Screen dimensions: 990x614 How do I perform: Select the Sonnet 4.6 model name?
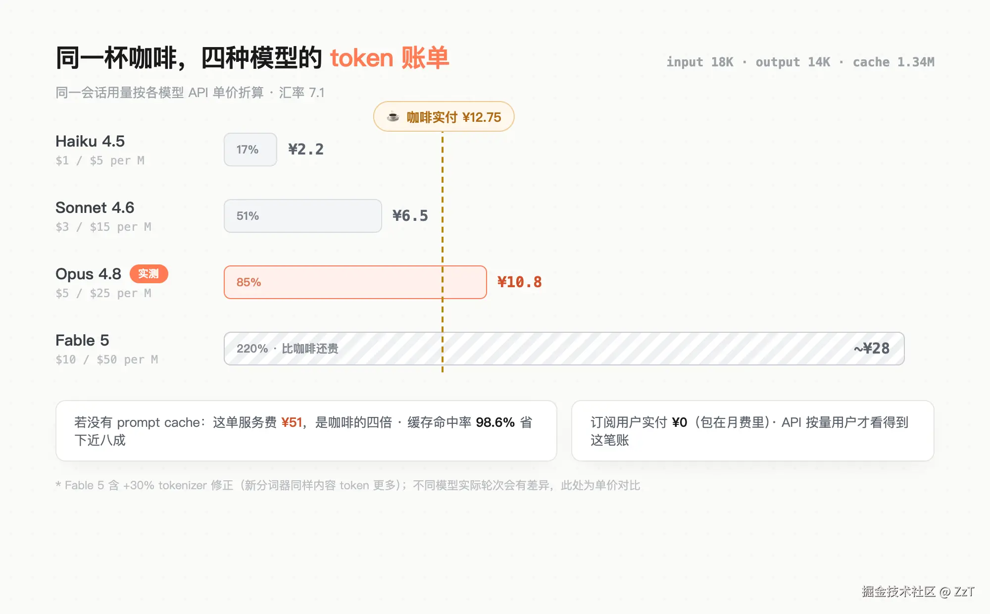coord(95,207)
